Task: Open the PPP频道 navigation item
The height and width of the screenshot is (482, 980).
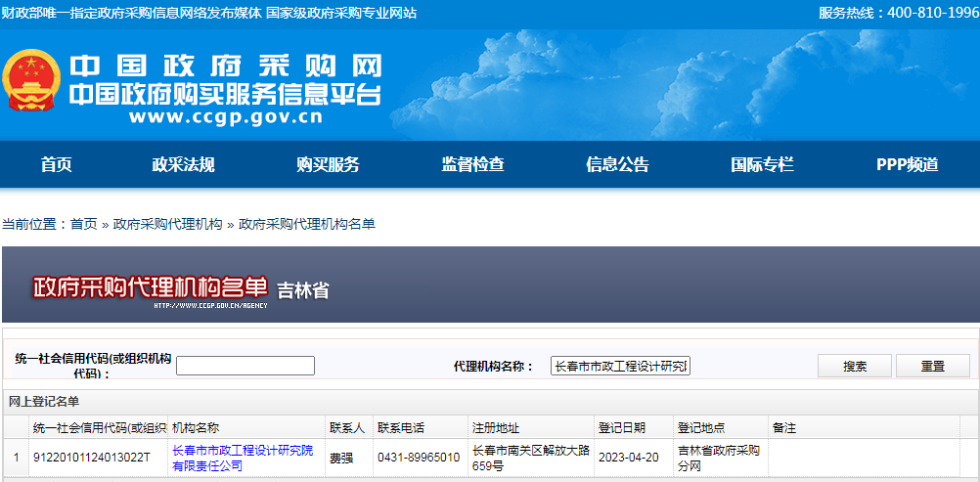Action: coord(907,164)
